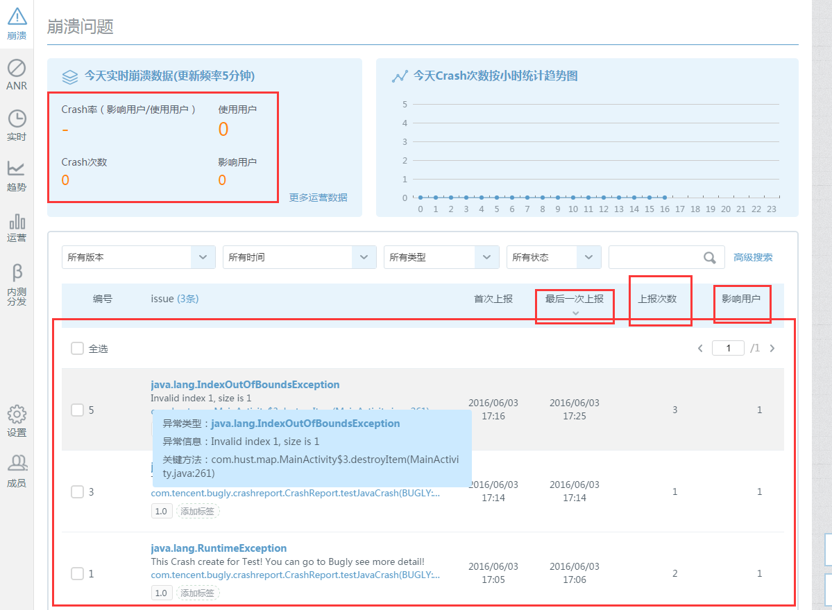
Task: Click the 更多运营数据 link
Action: pos(318,198)
